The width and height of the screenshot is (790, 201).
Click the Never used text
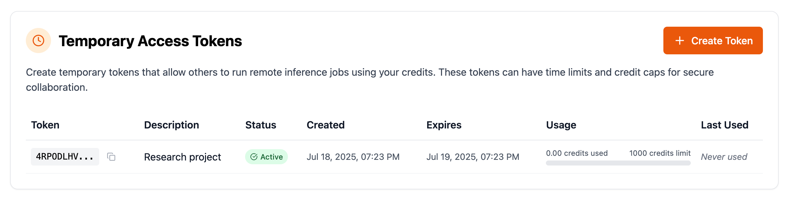tap(724, 157)
